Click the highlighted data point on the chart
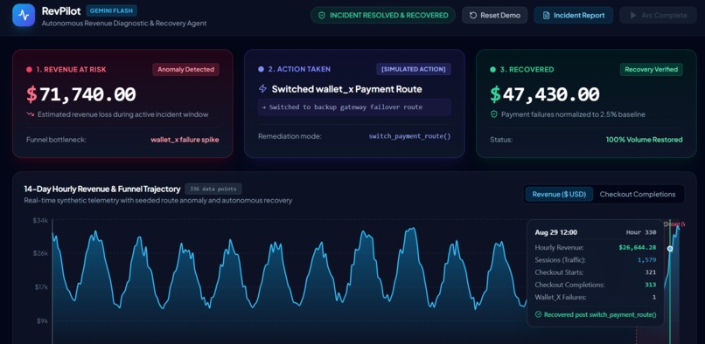 [670, 249]
